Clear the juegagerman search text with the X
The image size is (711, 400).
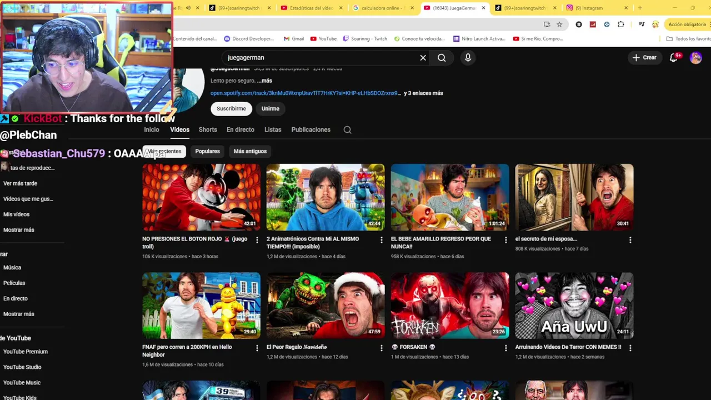tap(423, 57)
